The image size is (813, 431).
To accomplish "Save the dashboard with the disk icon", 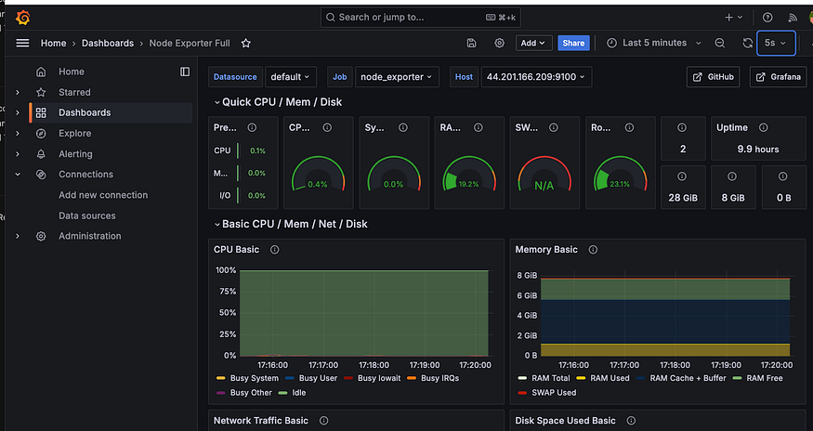I will coord(471,43).
